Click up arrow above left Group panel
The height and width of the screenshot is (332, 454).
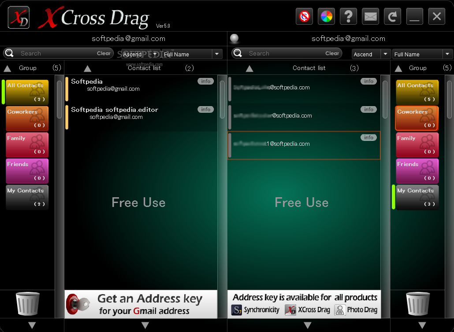[7, 69]
